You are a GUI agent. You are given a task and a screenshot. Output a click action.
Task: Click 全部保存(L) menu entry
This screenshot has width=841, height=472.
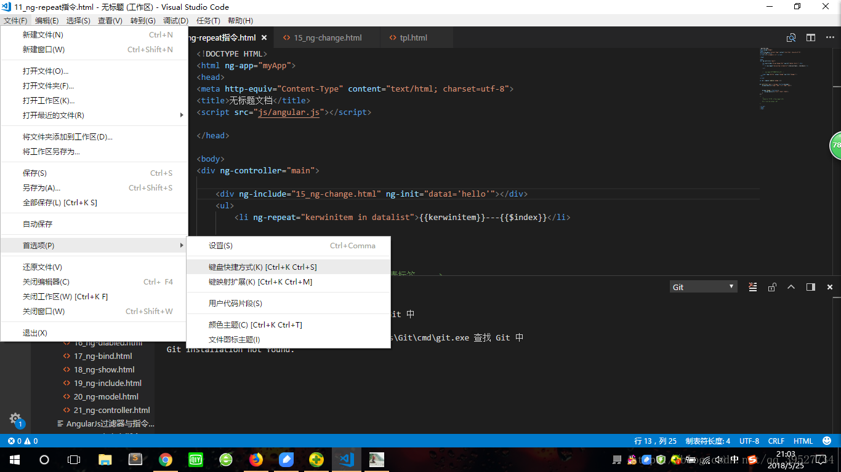pyautogui.click(x=94, y=203)
